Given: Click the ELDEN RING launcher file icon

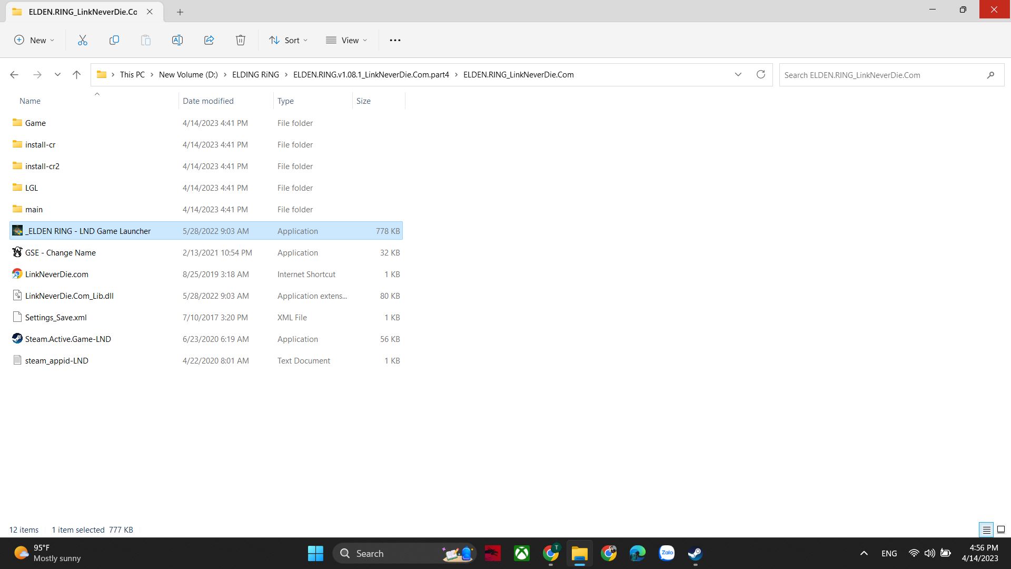Looking at the screenshot, I should point(17,231).
